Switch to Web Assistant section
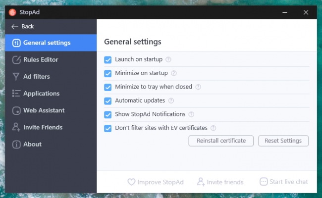322x198 pixels. point(51,110)
